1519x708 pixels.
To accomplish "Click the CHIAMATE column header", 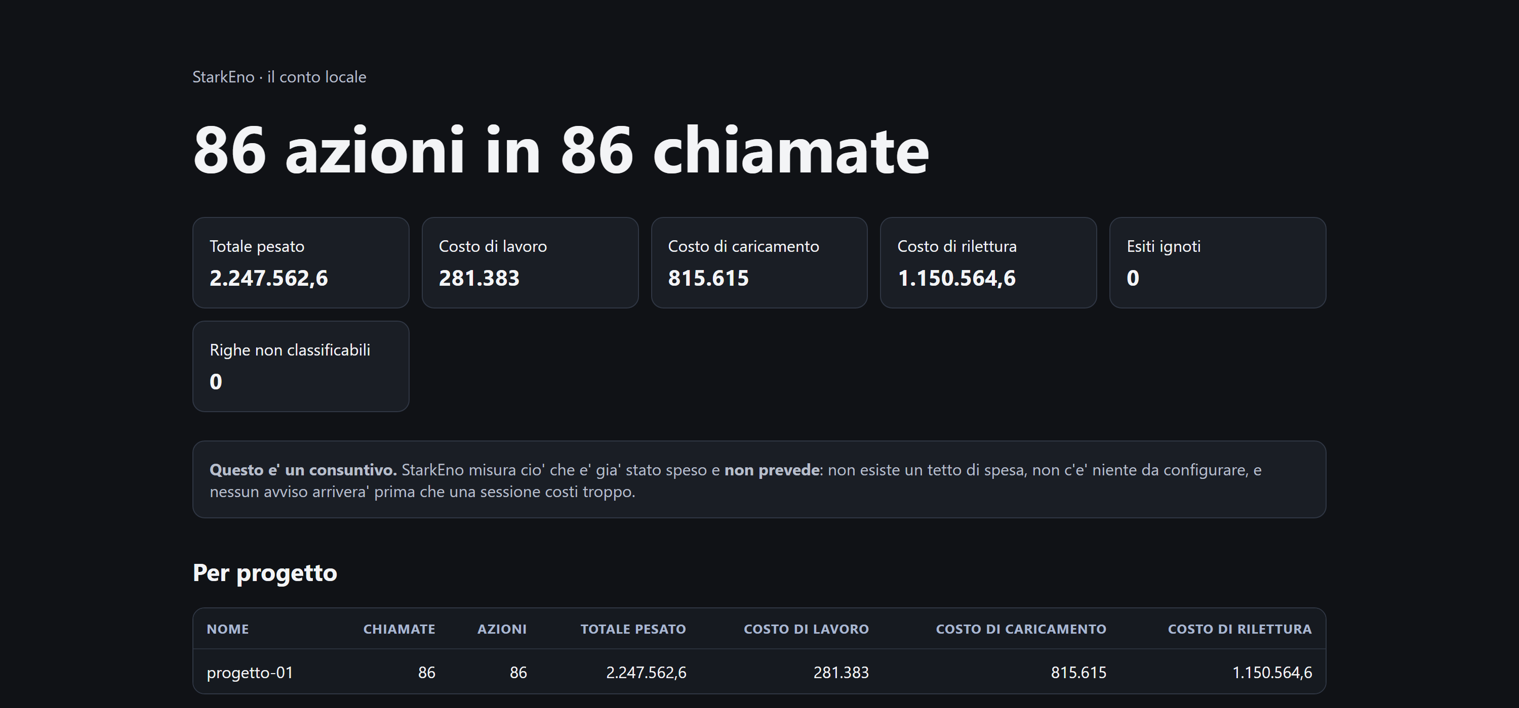I will pos(399,629).
